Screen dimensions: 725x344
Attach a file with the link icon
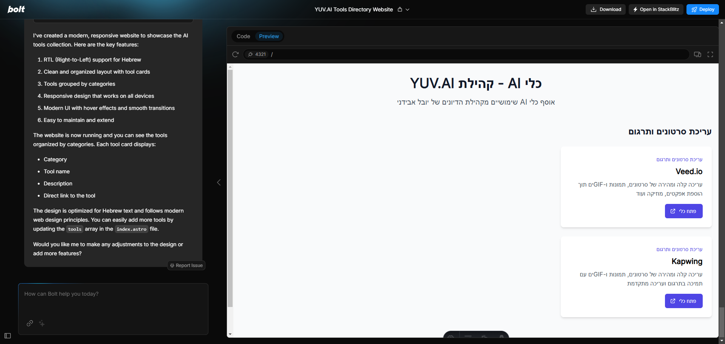(x=30, y=323)
